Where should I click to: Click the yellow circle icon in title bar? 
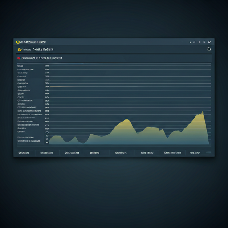(x=18, y=42)
